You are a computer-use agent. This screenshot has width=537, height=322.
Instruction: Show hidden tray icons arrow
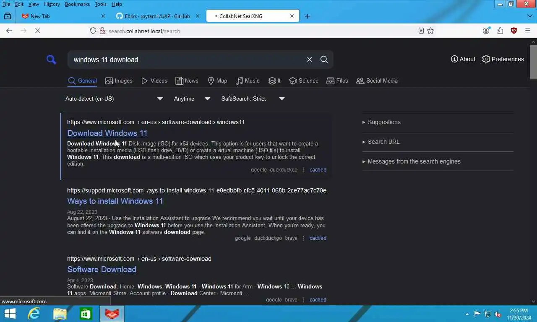(x=467, y=314)
